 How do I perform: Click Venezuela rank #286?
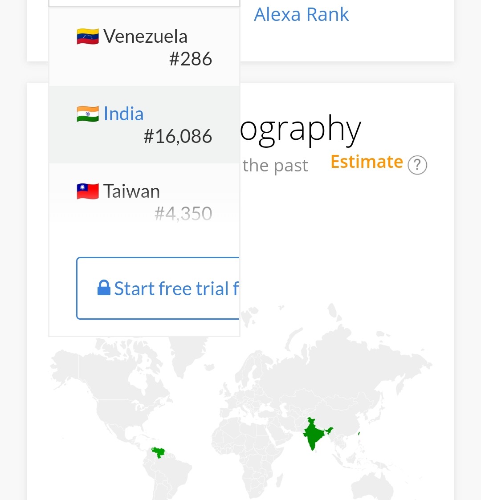tap(191, 59)
